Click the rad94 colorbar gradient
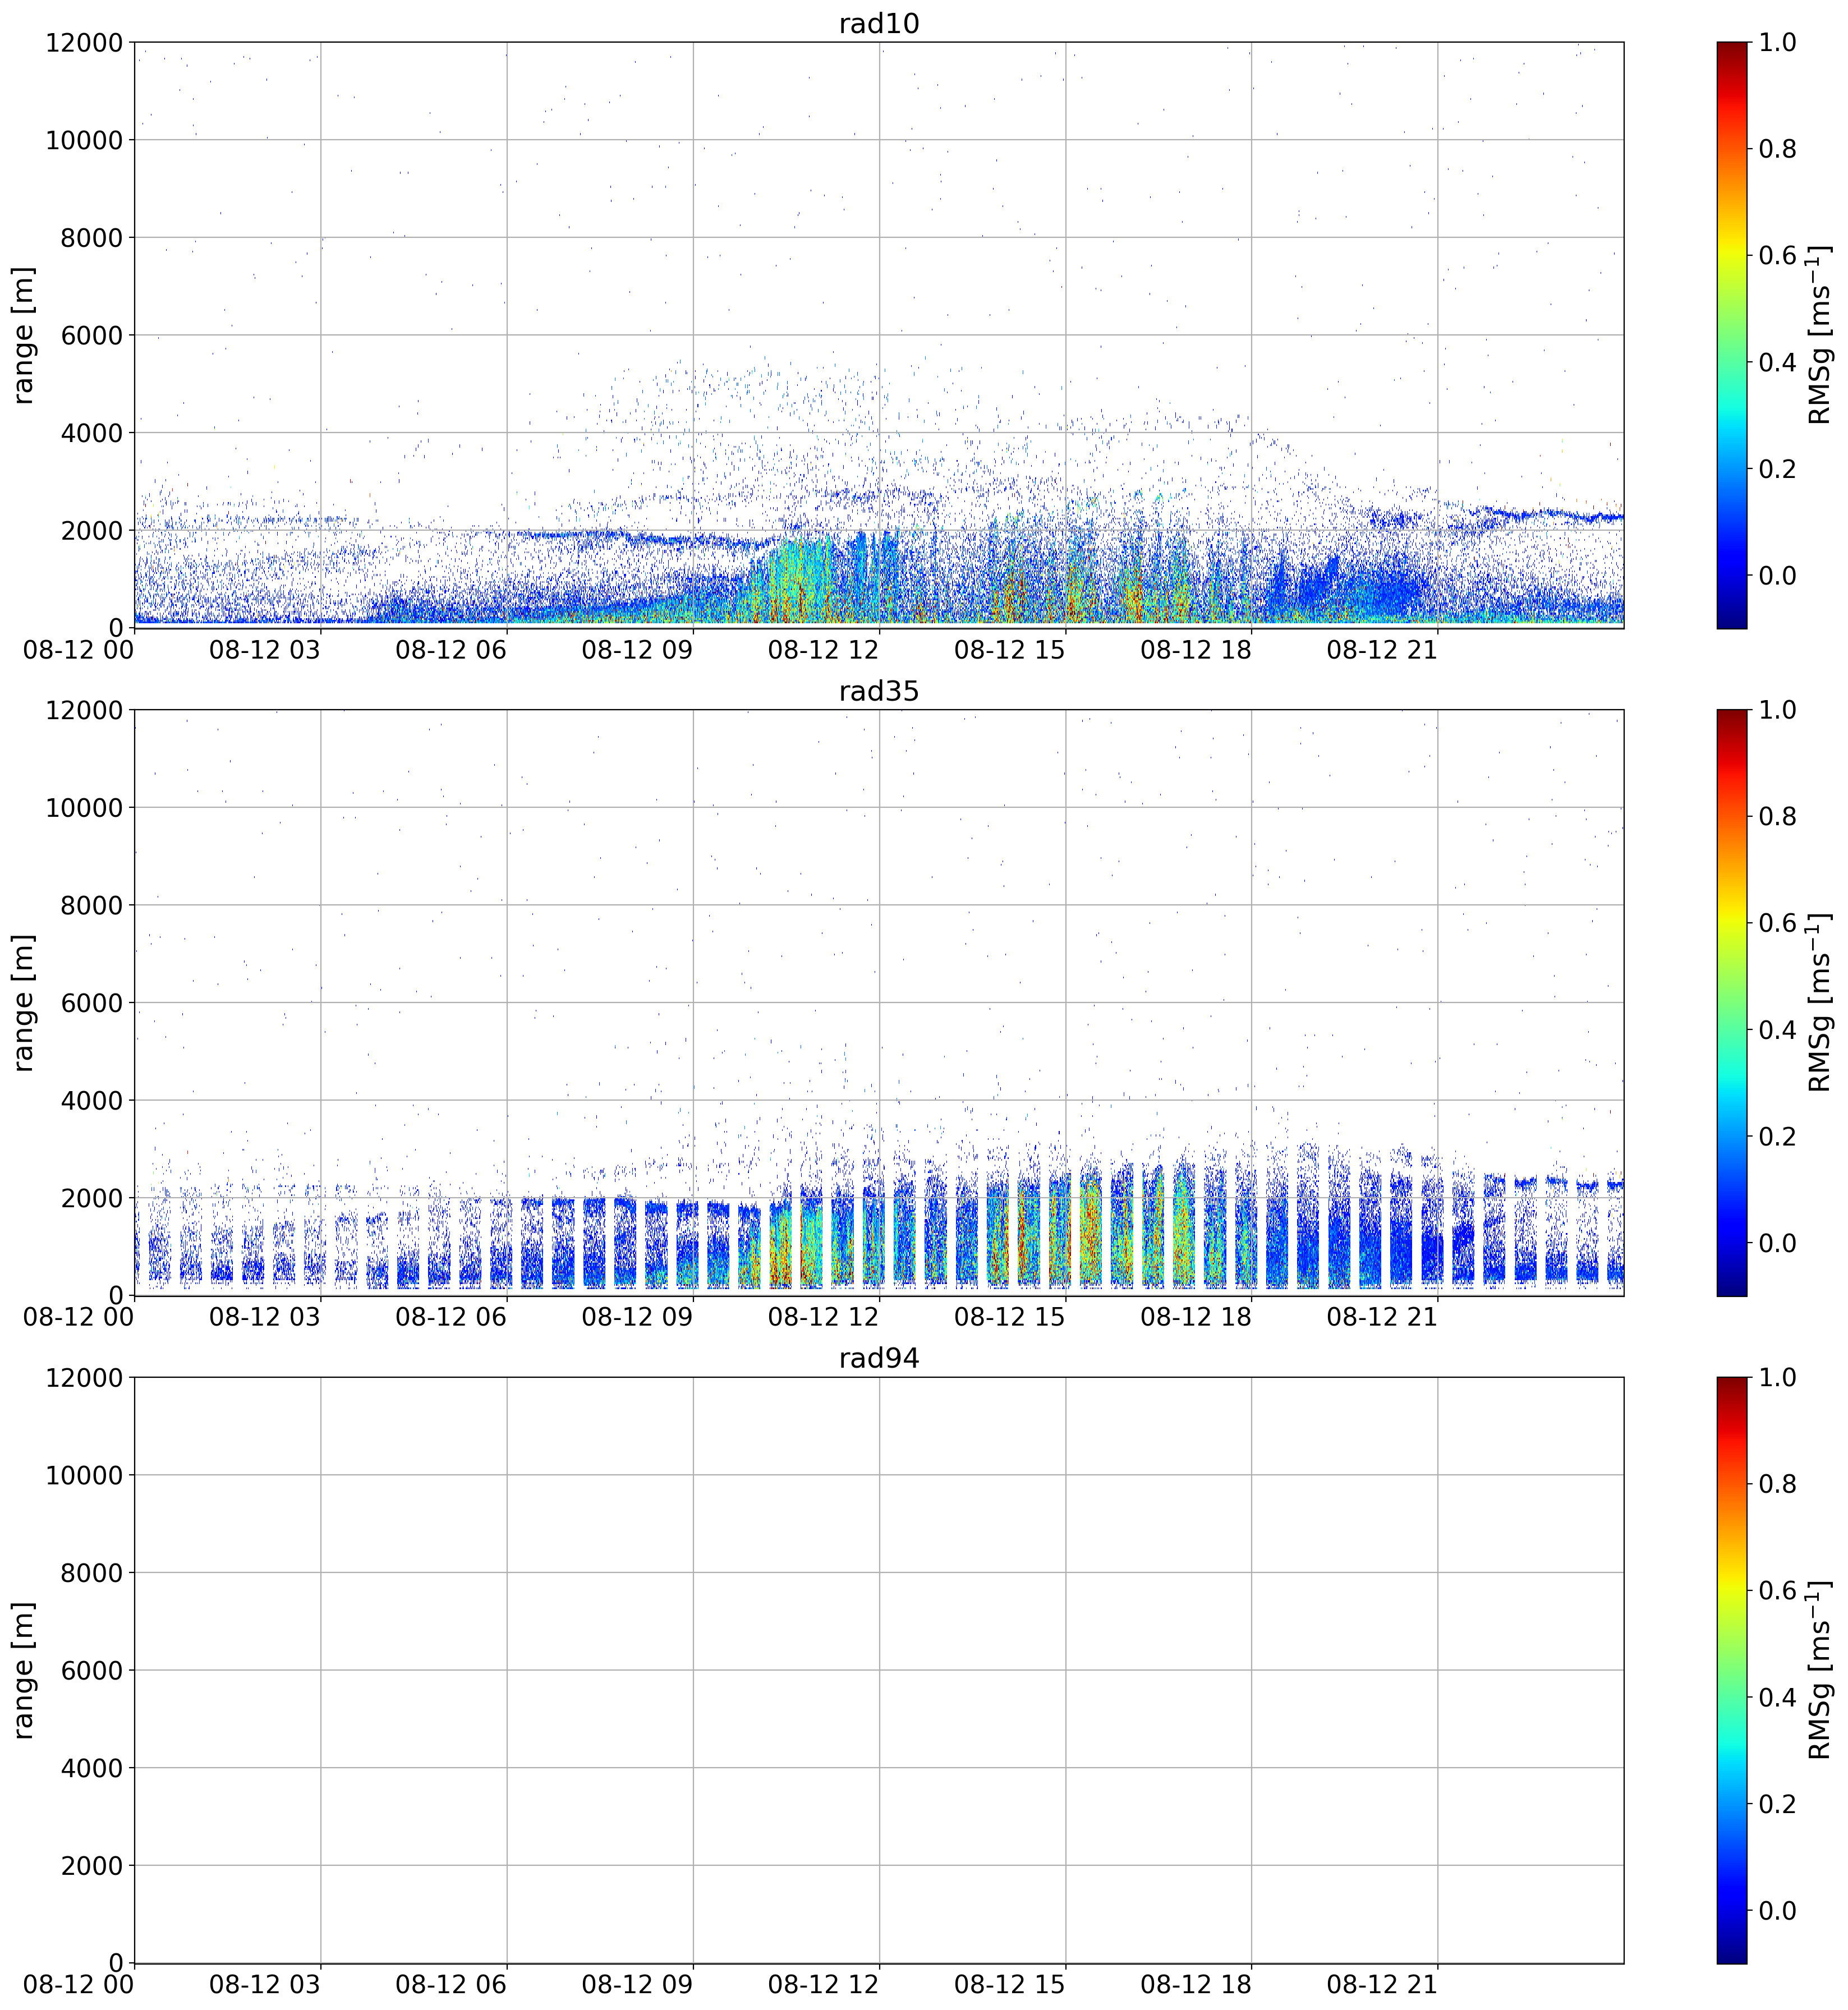 (x=1731, y=1670)
